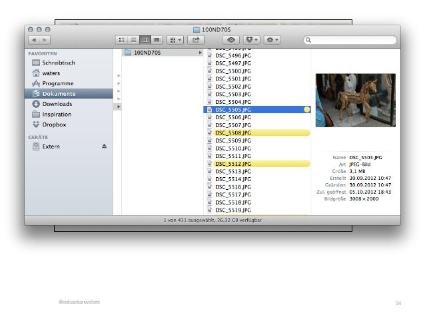Click the file icon beside DSC_5505.JPG
Viewport: 425px width, 319px height.
coord(209,110)
